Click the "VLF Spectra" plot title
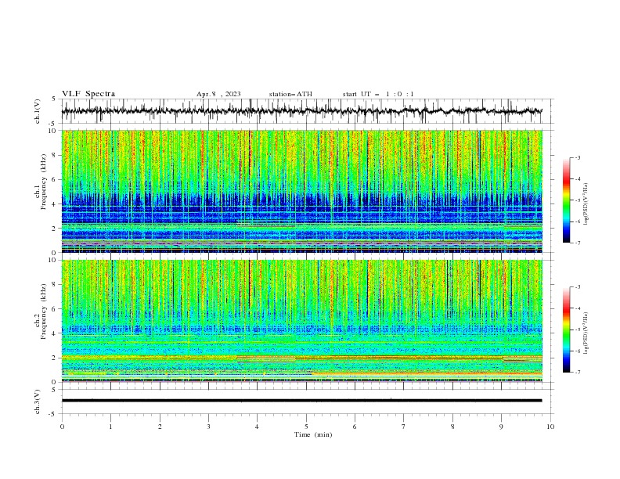Image resolution: width=620 pixels, height=479 pixels. (88, 94)
